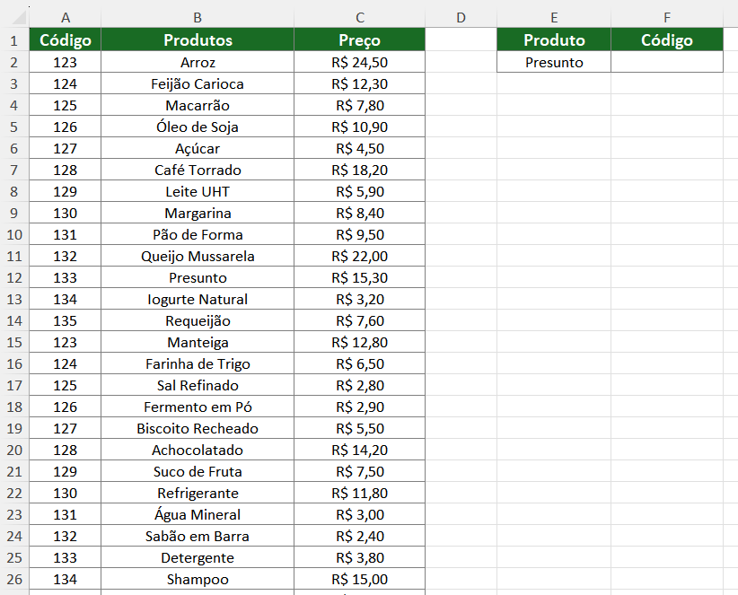This screenshot has width=738, height=595.
Task: Click the Biscoito Recheado cell
Action: pyautogui.click(x=198, y=429)
